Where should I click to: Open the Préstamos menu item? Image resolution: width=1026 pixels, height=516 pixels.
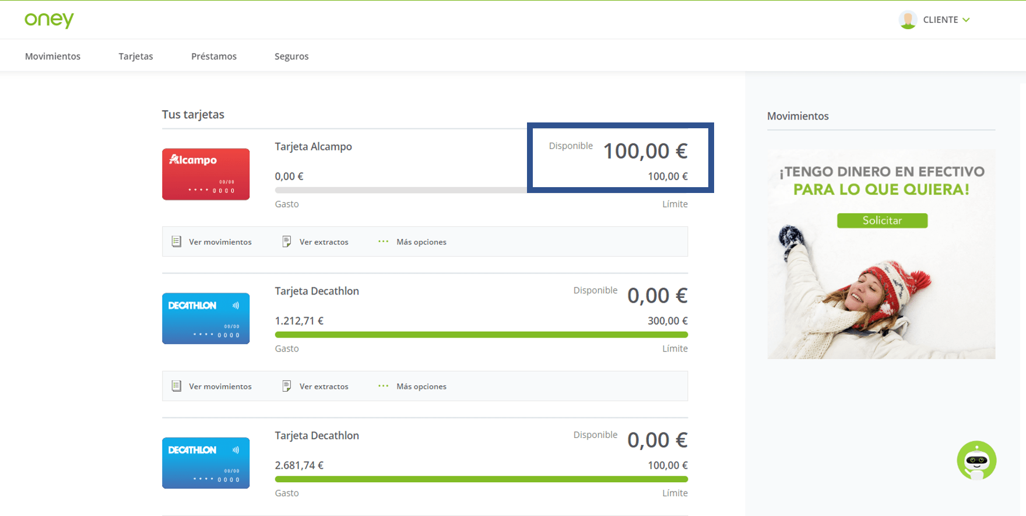[214, 56]
